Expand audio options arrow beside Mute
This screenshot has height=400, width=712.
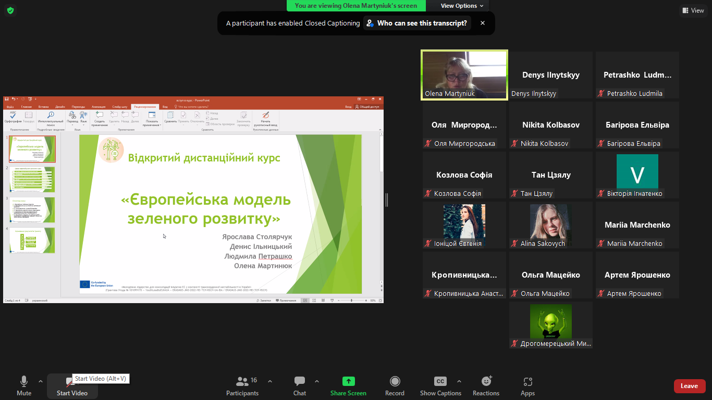(x=41, y=381)
